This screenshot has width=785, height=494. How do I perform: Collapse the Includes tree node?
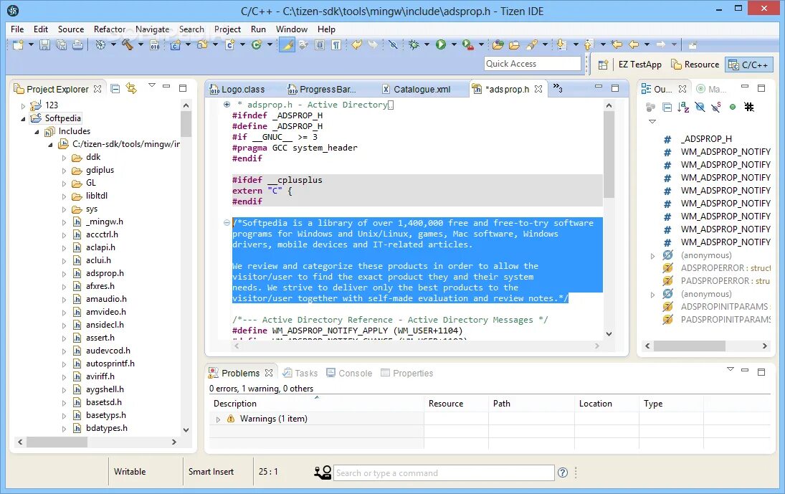(x=37, y=132)
